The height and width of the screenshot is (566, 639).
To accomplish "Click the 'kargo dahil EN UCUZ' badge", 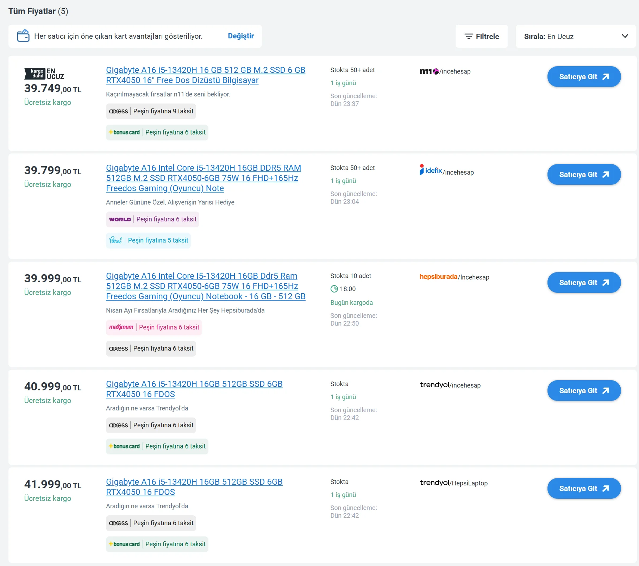I will pos(44,74).
